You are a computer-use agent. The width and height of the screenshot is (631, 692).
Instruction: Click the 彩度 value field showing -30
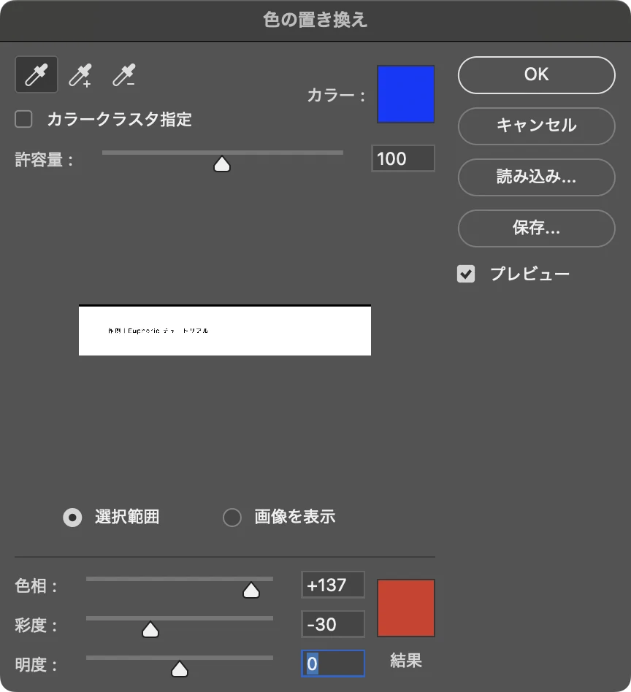tap(333, 624)
